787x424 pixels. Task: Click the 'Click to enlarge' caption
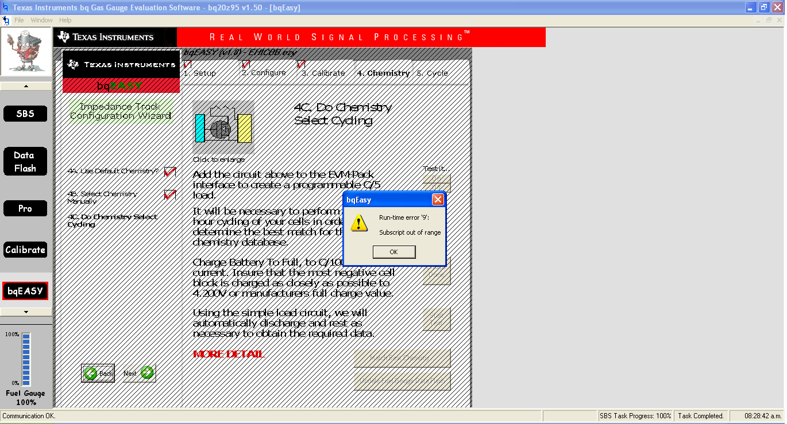(219, 160)
